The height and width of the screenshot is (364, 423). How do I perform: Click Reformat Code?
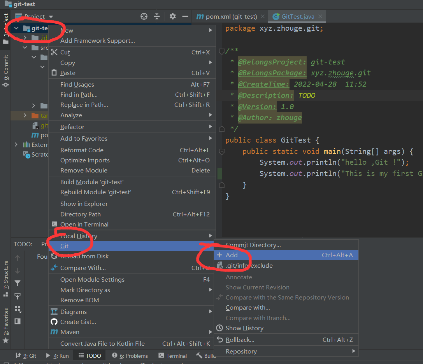(x=132, y=150)
